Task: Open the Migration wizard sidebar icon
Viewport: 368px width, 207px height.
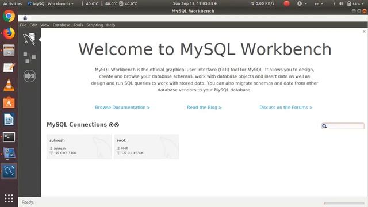Action: [29, 76]
